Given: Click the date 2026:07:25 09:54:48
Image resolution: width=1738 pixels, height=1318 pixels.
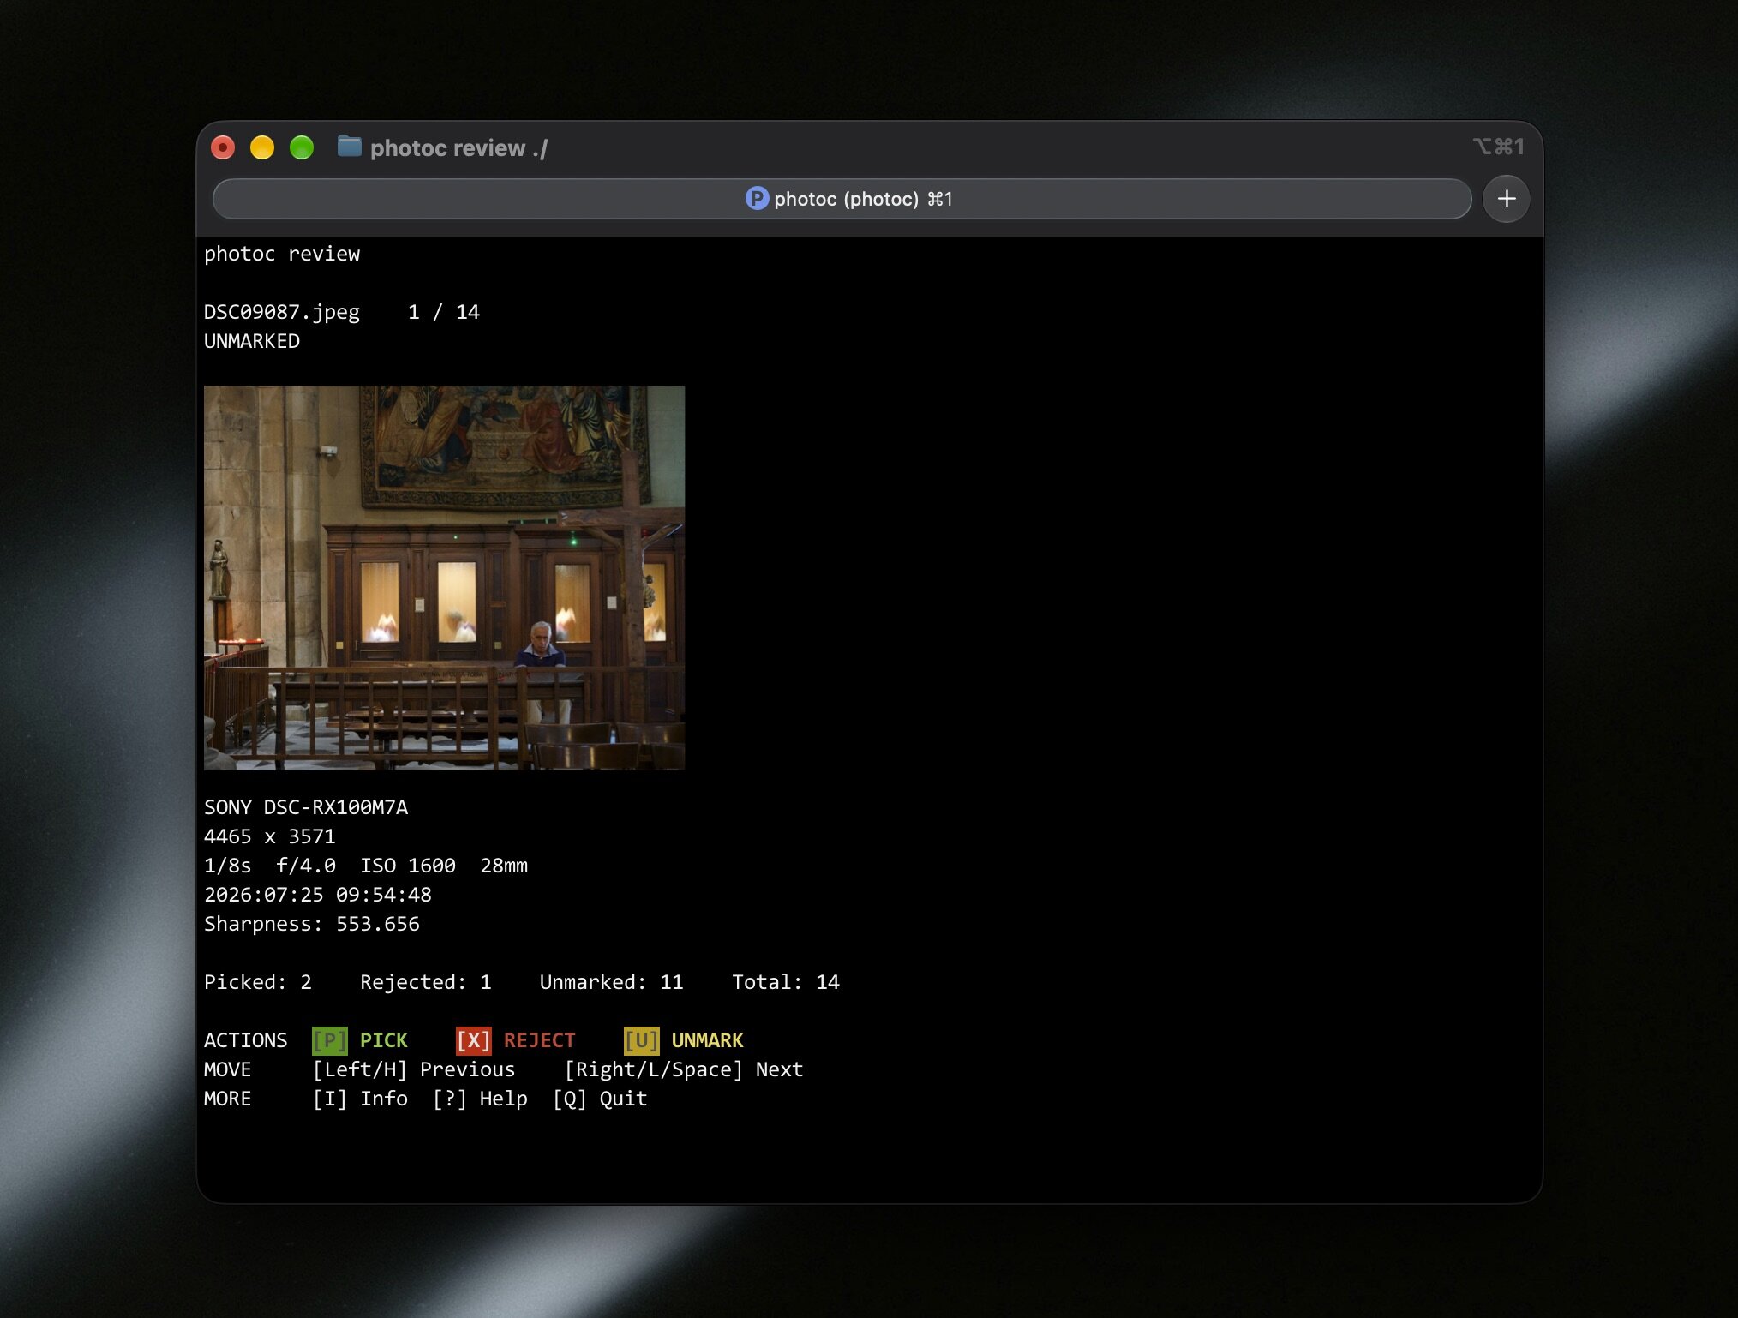Looking at the screenshot, I should (x=318, y=895).
